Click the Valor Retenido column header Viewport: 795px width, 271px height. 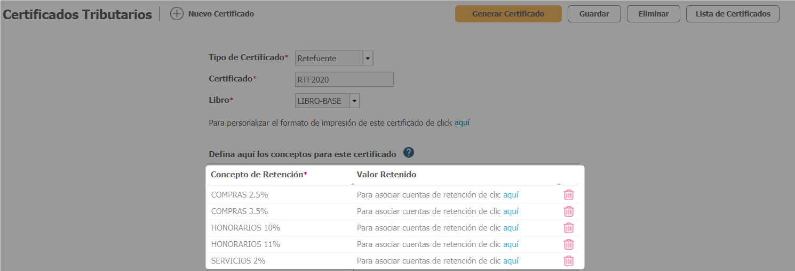pyautogui.click(x=386, y=175)
